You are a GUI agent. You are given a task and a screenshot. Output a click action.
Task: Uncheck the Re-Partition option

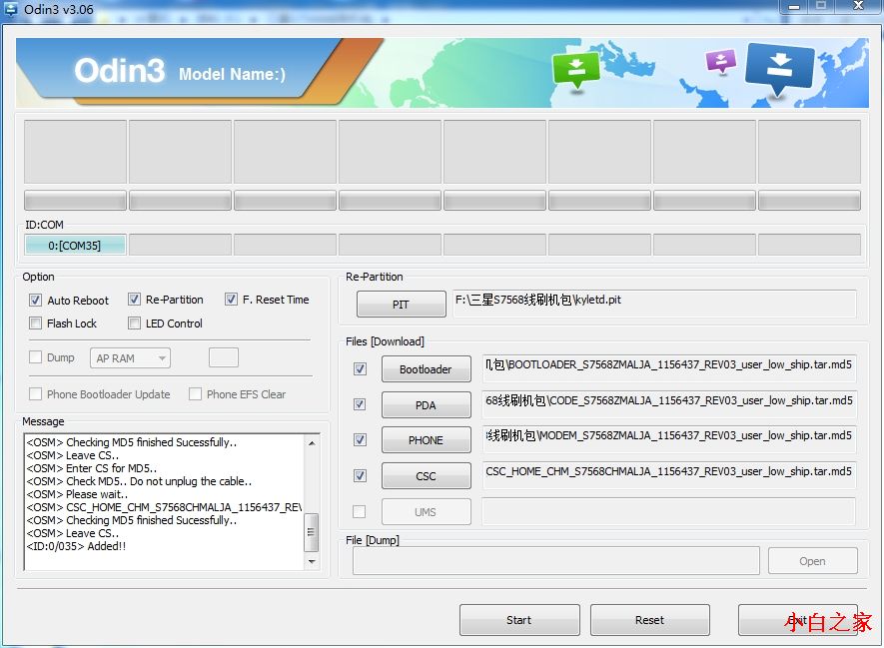pos(134,300)
